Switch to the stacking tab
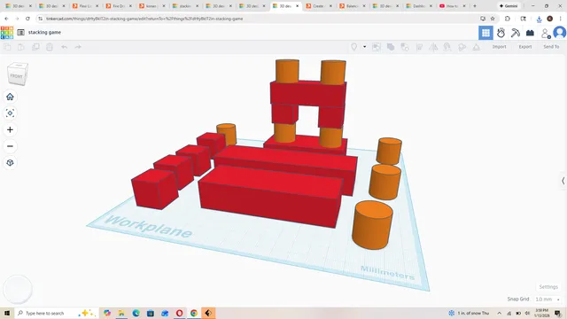This screenshot has width=567, height=319. (x=185, y=6)
